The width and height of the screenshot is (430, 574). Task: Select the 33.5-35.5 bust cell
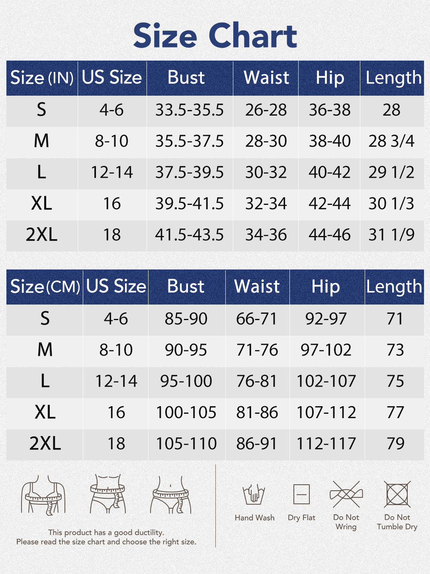[190, 110]
